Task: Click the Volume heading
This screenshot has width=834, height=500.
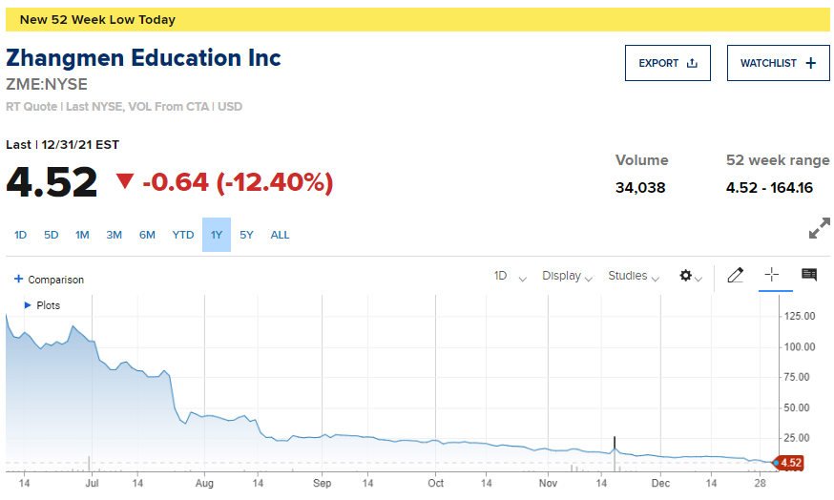Action: 641,160
